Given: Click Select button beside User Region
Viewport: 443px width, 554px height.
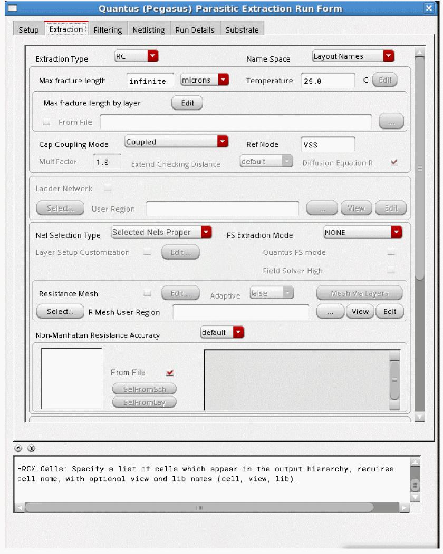Looking at the screenshot, I should click(61, 208).
